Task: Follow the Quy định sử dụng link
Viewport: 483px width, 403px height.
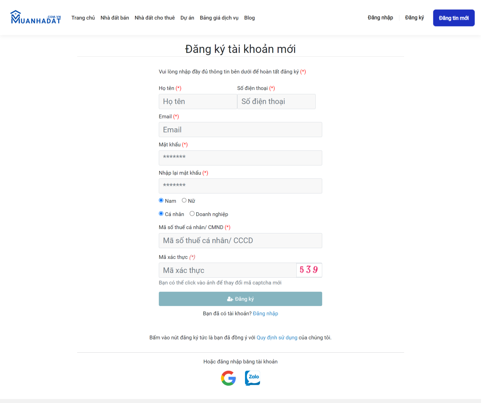Action: 277,338
